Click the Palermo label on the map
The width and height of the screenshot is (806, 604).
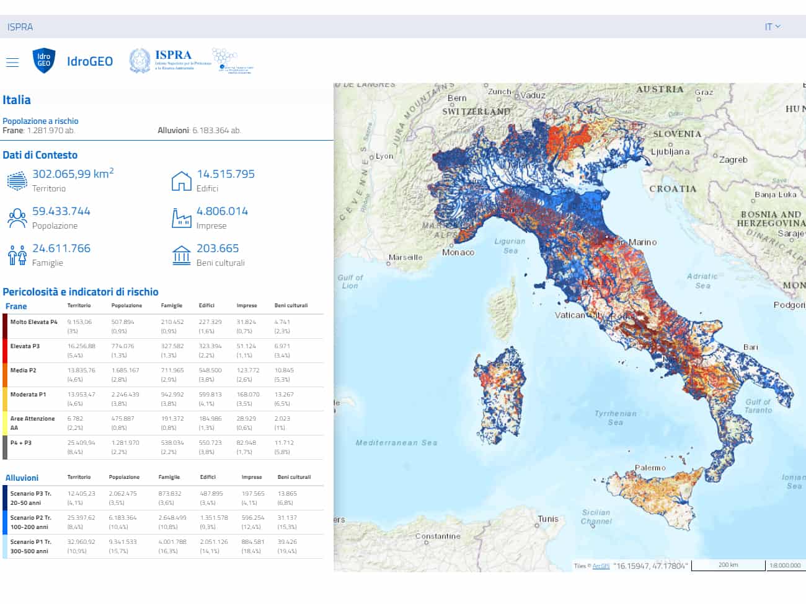(x=650, y=468)
